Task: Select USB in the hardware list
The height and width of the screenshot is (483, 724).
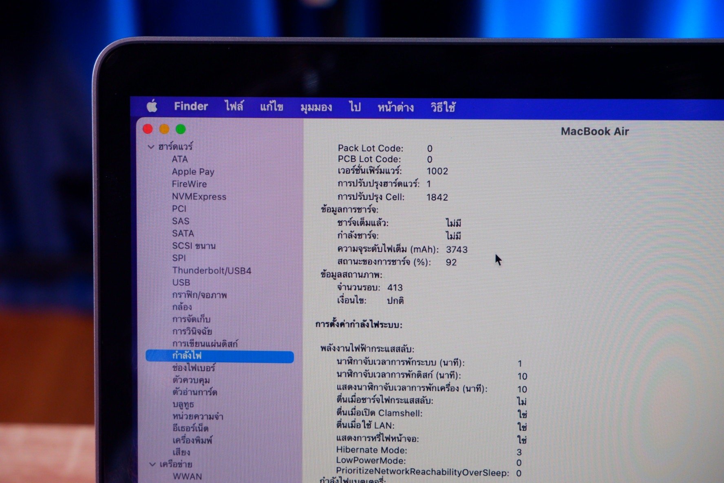Action: tap(181, 283)
